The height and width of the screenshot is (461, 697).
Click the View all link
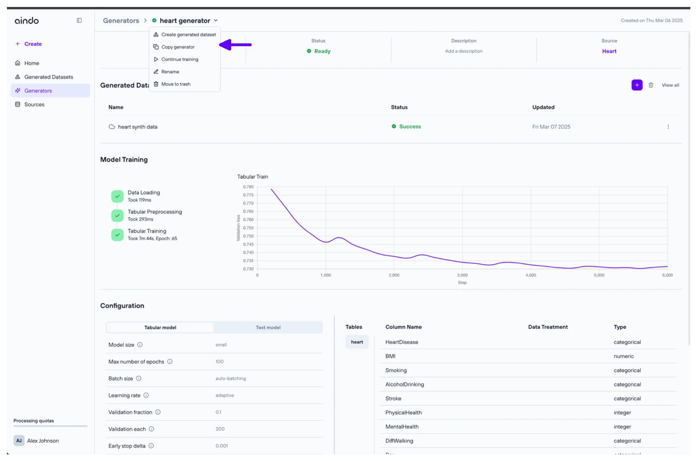670,85
